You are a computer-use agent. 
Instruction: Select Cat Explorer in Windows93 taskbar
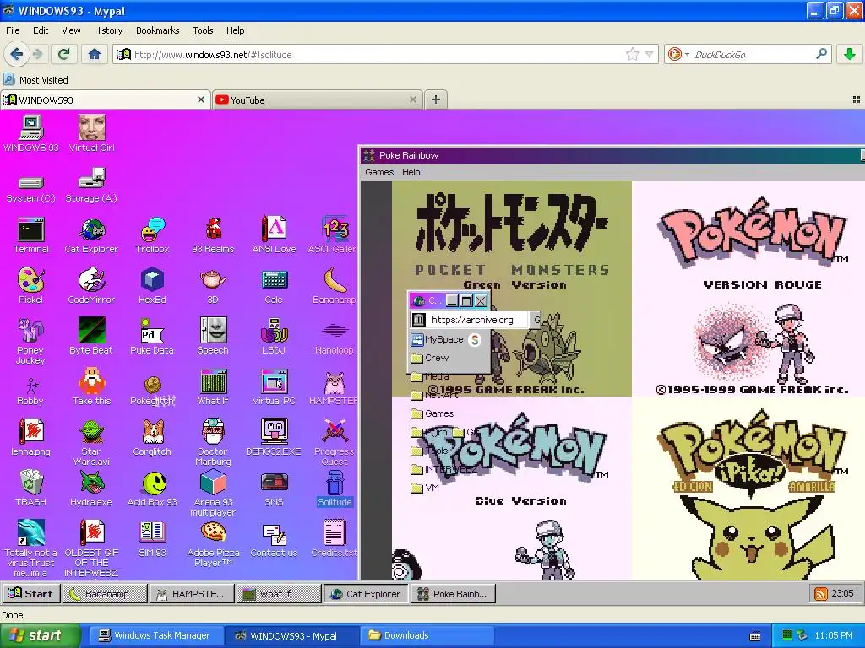pos(365,593)
